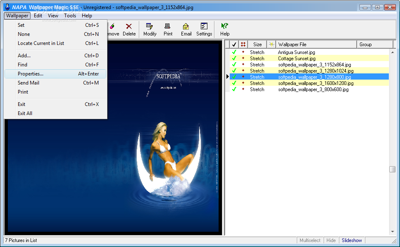Select softpedia_wallpaper_3_1280x1024.jpg in list

pyautogui.click(x=316, y=71)
